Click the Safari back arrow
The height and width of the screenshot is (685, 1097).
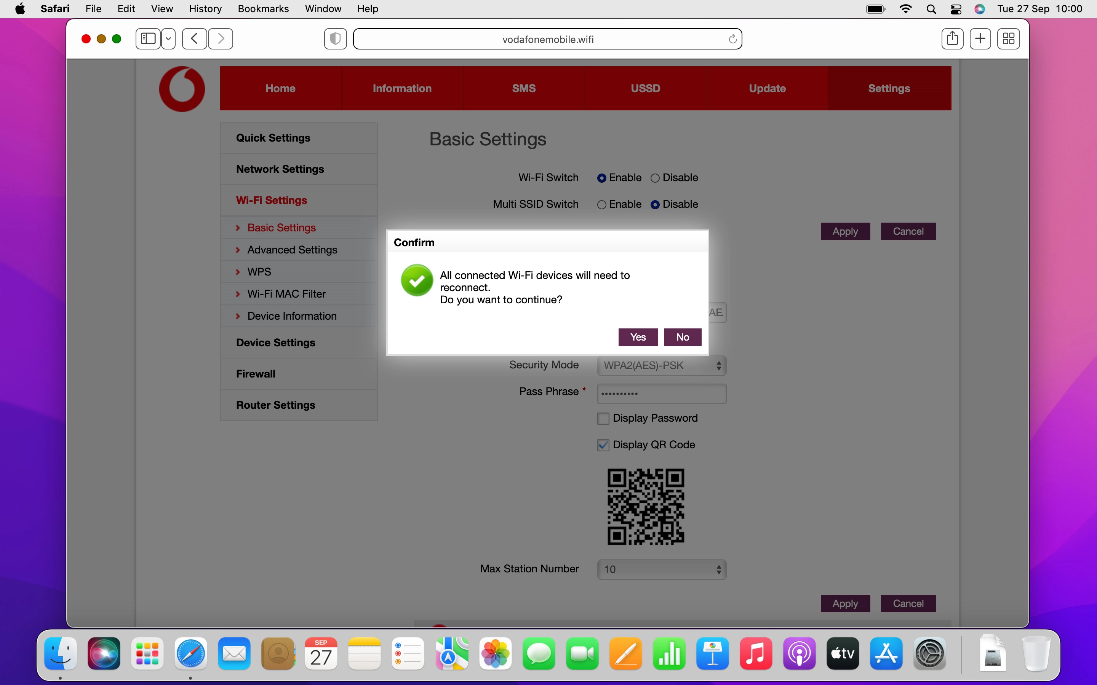[x=195, y=39]
